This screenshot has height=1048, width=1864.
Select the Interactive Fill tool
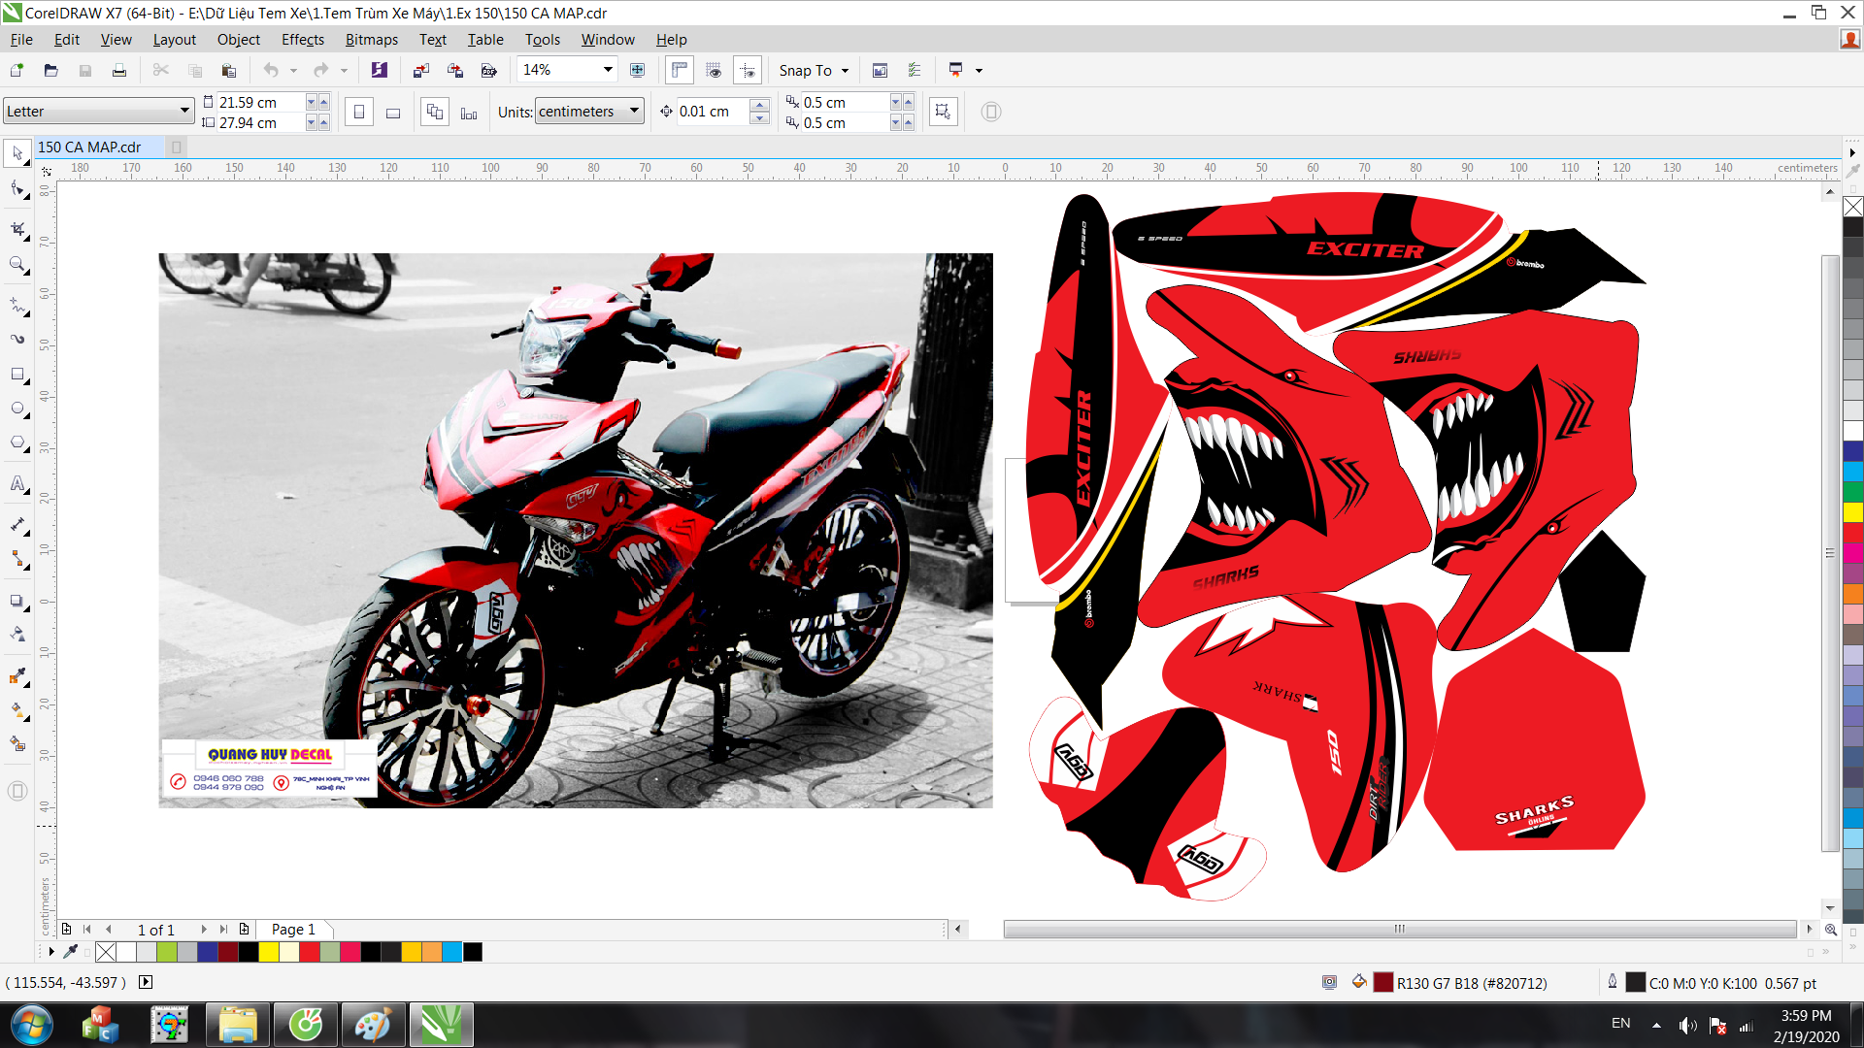click(17, 710)
